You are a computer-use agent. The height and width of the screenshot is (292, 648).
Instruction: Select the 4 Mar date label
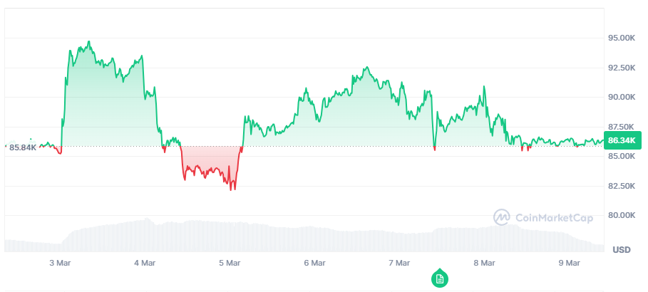[145, 264]
